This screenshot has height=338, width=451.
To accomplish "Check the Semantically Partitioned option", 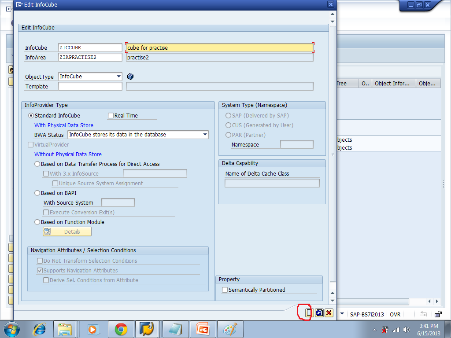I will point(225,290).
